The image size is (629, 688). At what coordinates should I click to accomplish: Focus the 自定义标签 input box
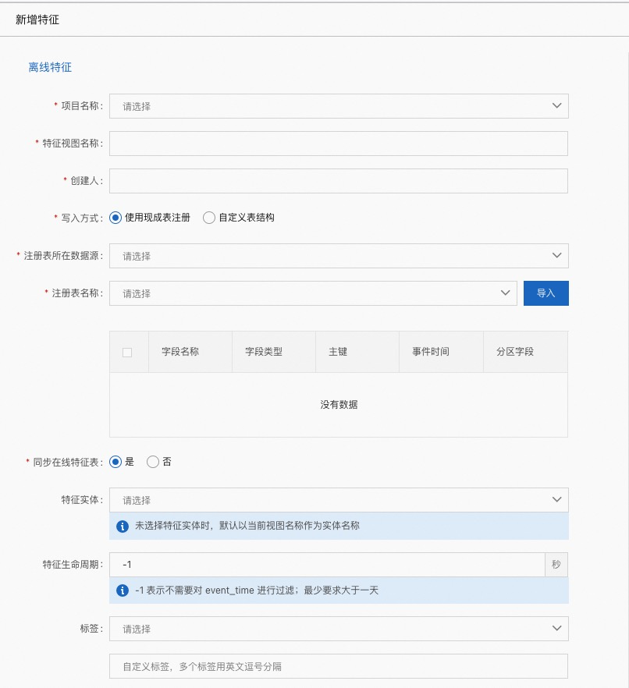pyautogui.click(x=339, y=666)
